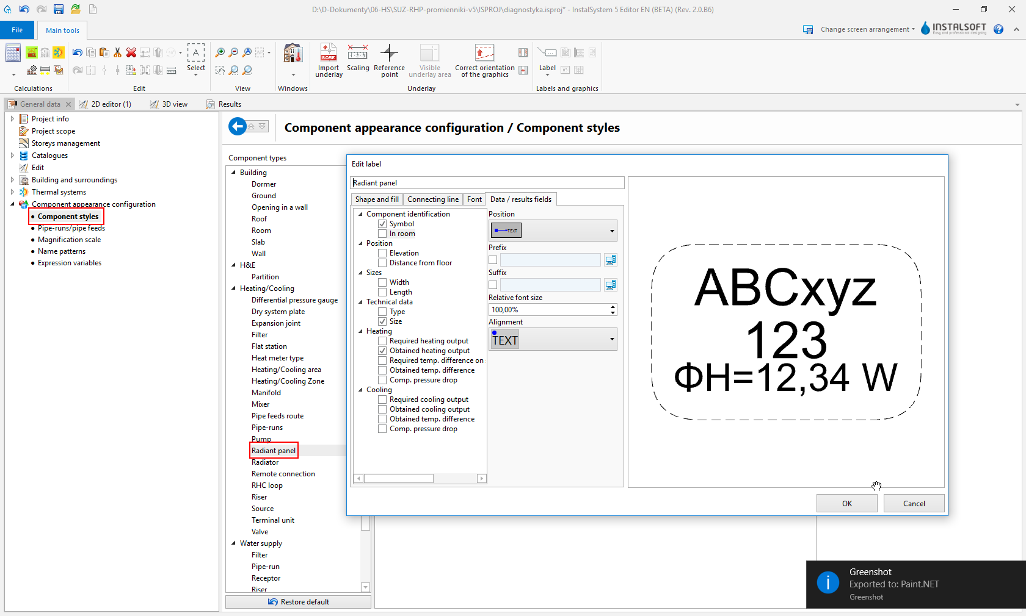Open the 3D view tab

point(169,104)
